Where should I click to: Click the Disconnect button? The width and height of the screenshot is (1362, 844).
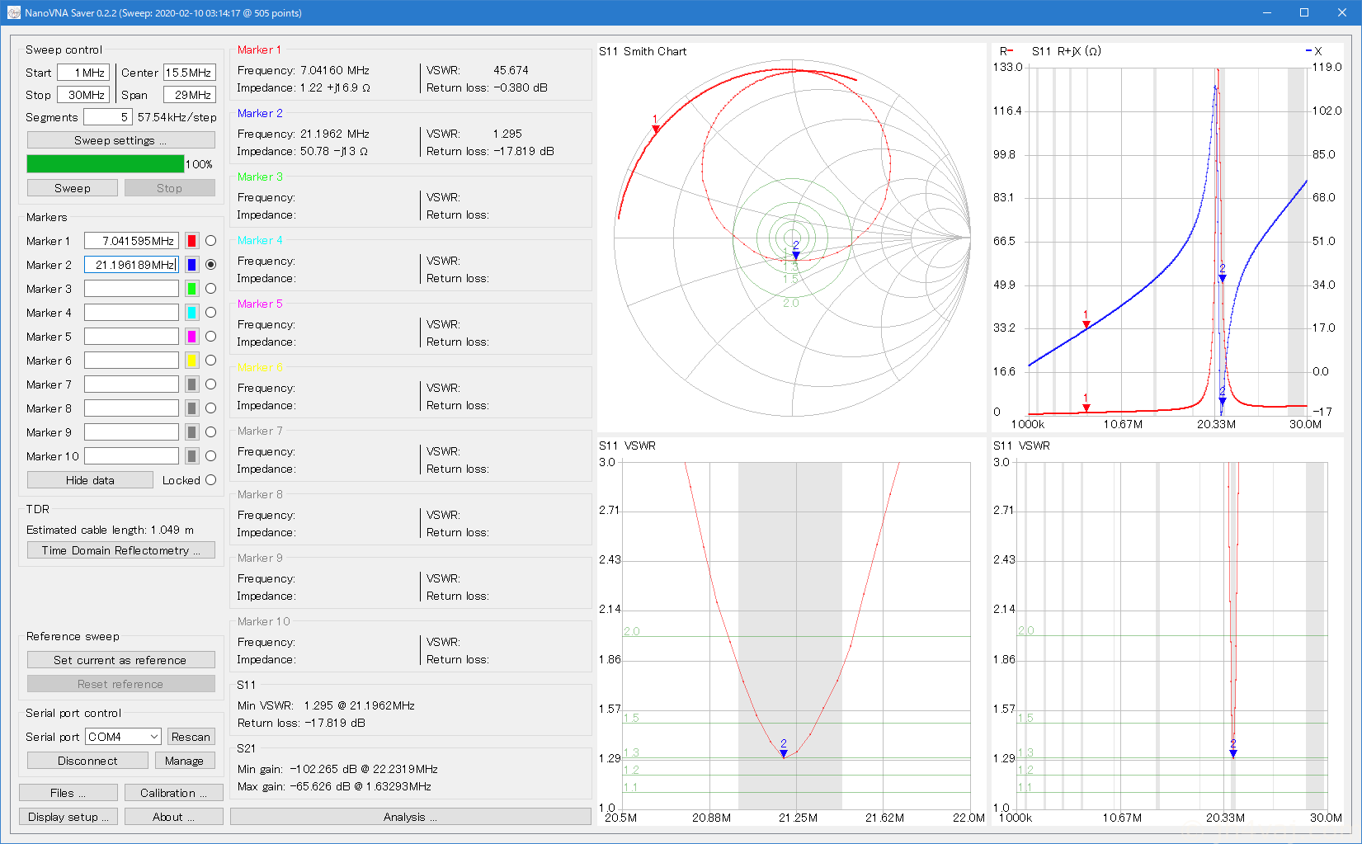(87, 761)
